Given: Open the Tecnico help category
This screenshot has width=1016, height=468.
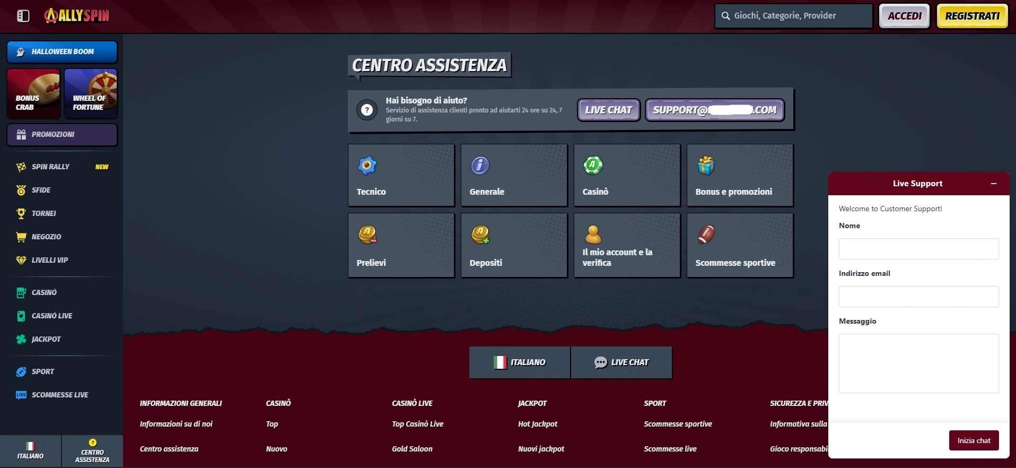Looking at the screenshot, I should tap(401, 175).
